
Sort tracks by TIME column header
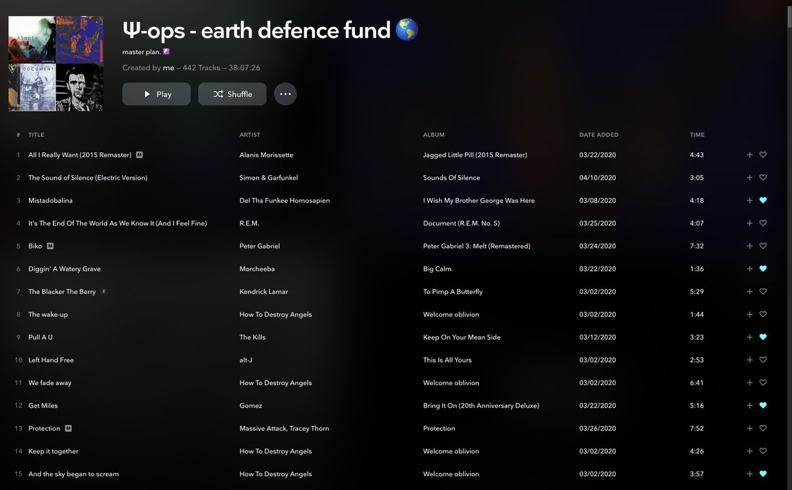click(x=697, y=135)
